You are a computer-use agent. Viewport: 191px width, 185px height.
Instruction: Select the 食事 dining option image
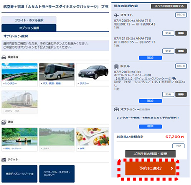click(x=93, y=137)
